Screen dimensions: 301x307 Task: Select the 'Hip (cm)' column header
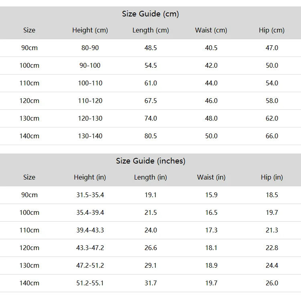click(272, 30)
